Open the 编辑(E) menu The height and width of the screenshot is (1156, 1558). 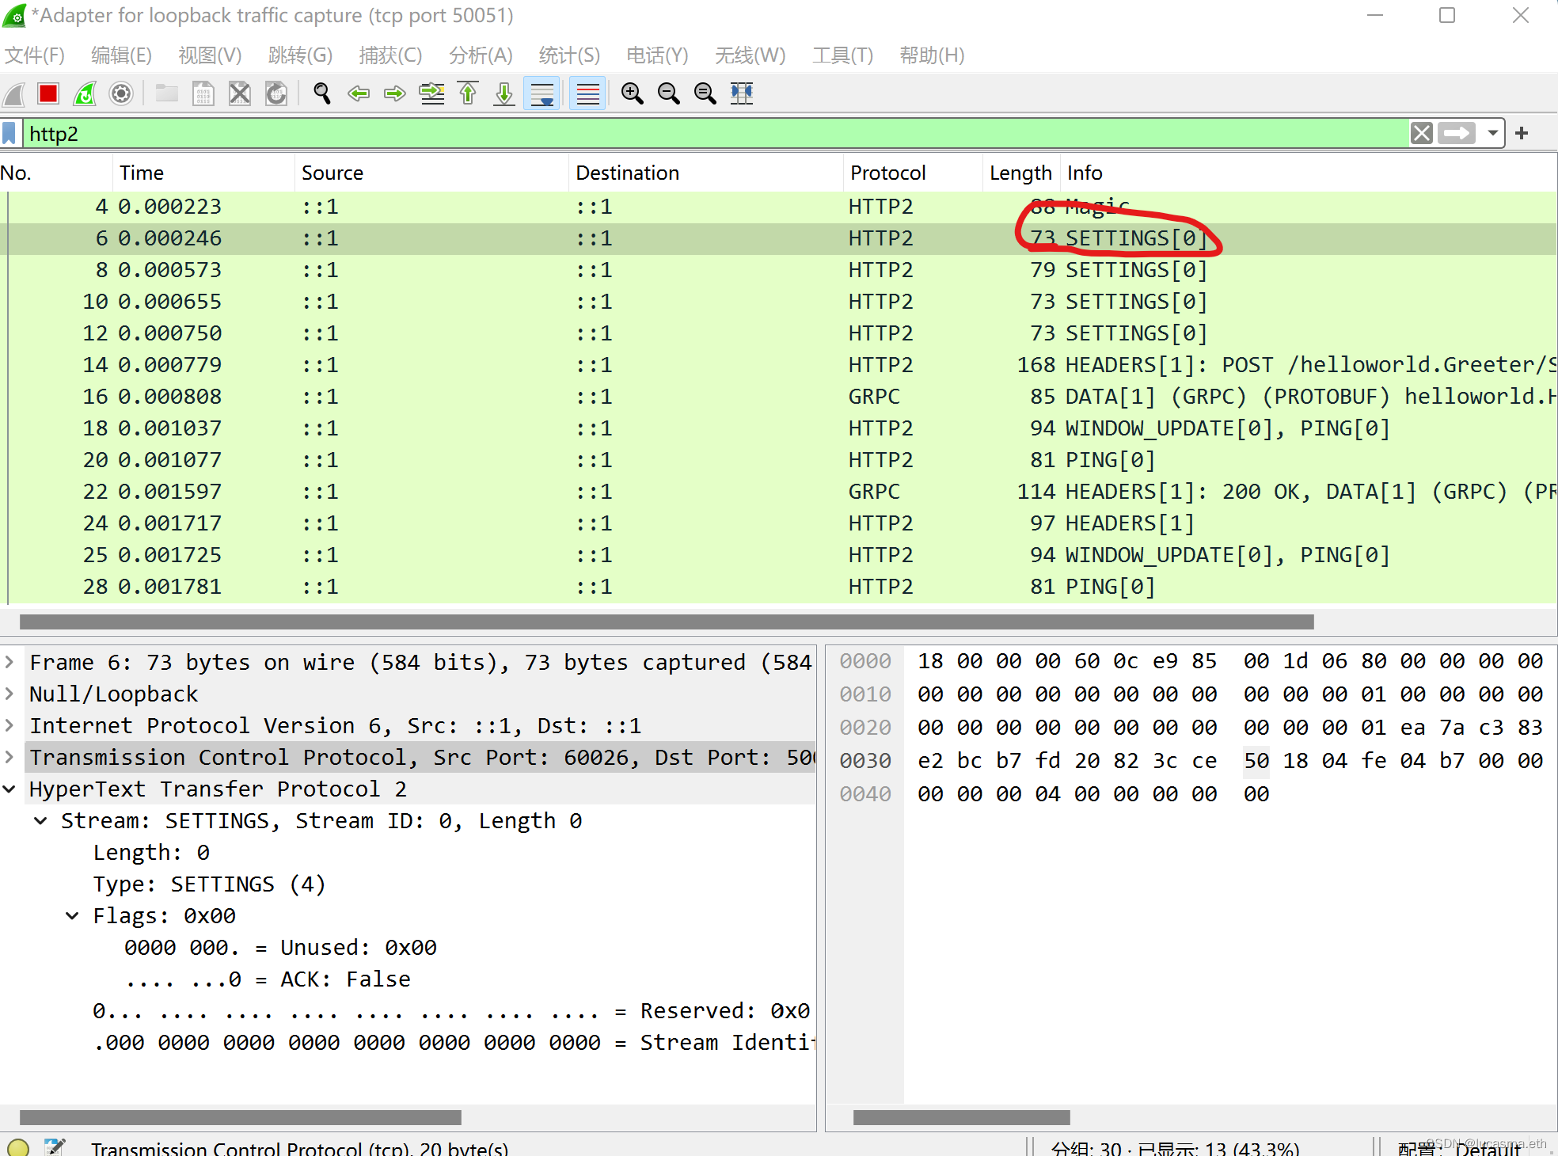121,55
